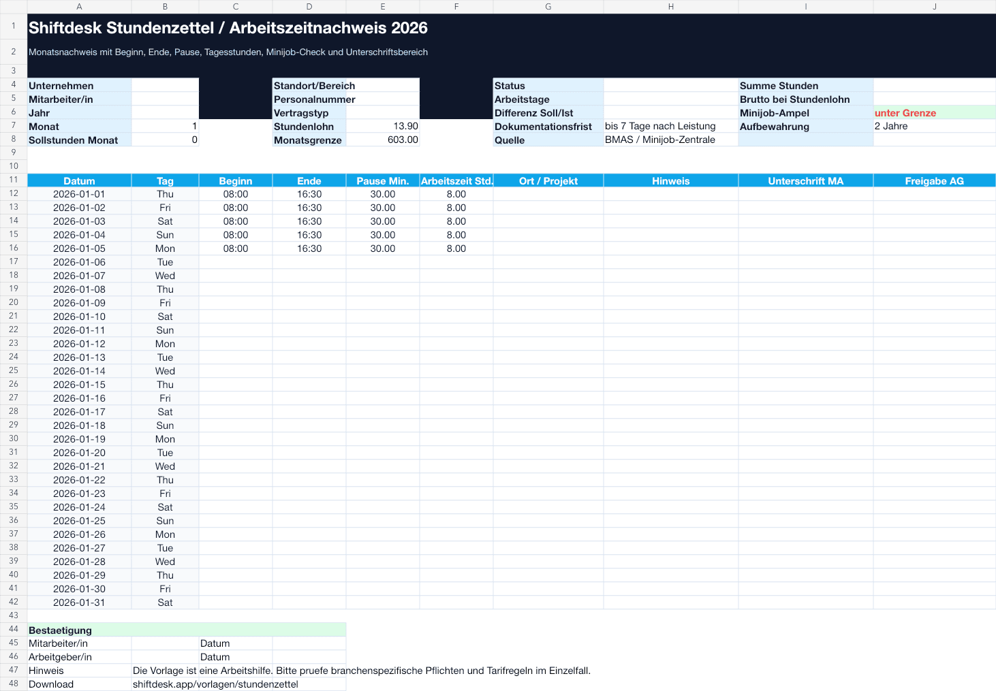Select the Ende cell 16:30 for 2026-01-03
This screenshot has height=691, width=996.
[309, 221]
